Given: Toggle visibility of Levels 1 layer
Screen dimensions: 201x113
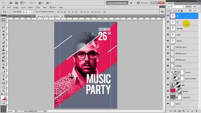Looking at the screenshot, I should pos(168,72).
